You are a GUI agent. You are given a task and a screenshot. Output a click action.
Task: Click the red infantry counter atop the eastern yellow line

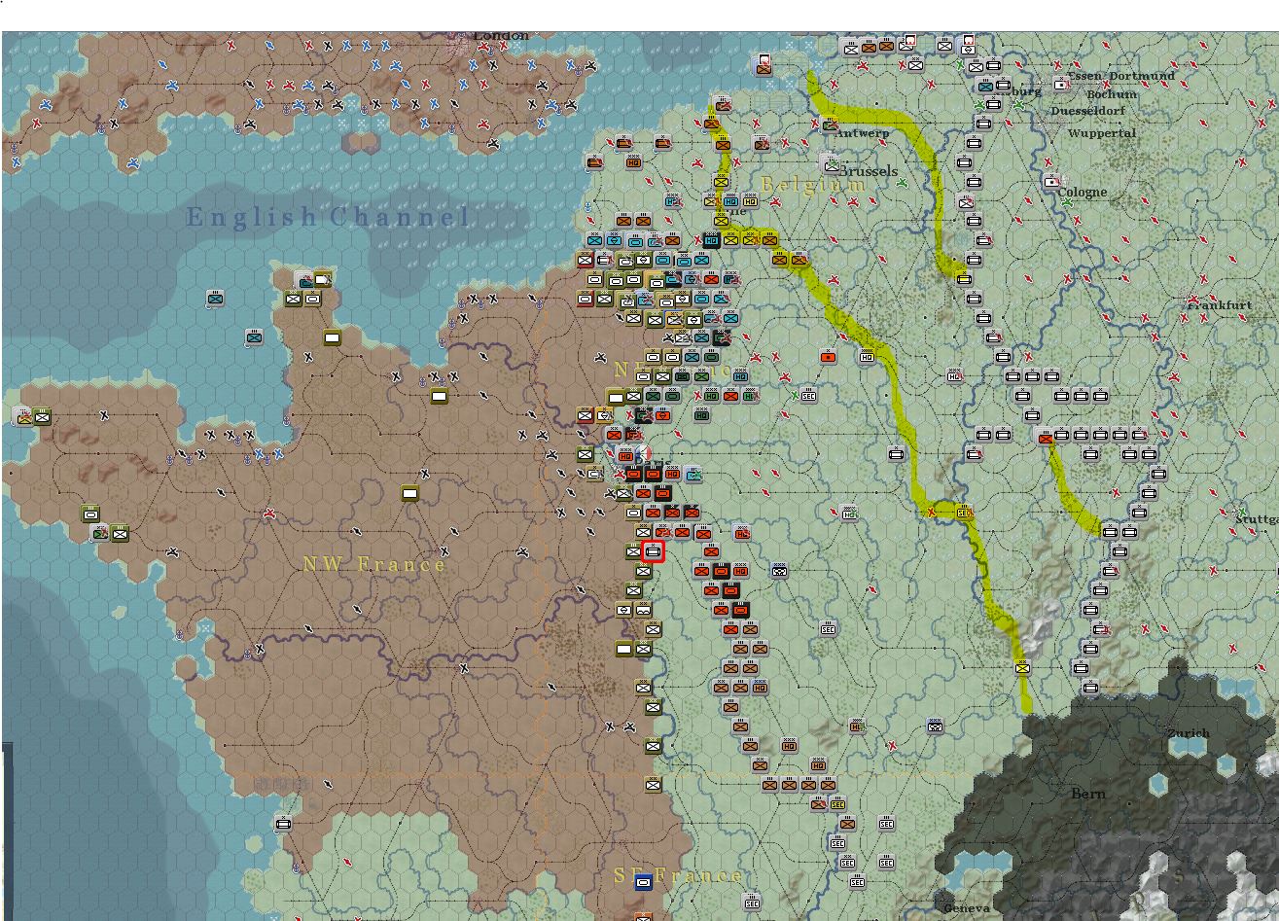coord(1046,439)
